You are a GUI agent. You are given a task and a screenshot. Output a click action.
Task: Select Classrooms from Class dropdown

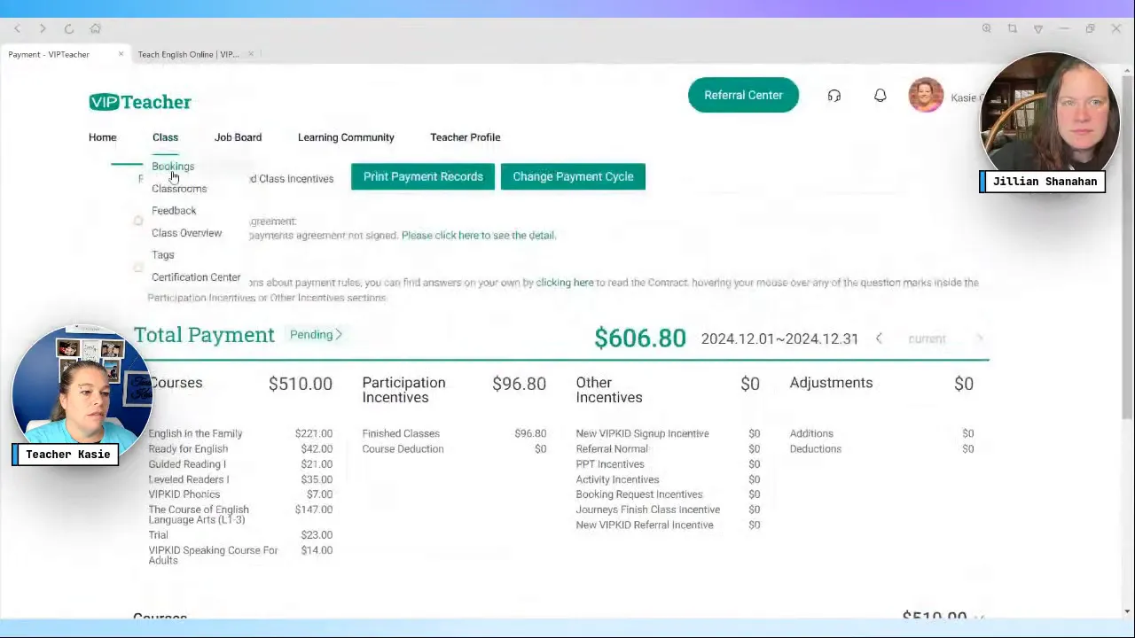179,189
